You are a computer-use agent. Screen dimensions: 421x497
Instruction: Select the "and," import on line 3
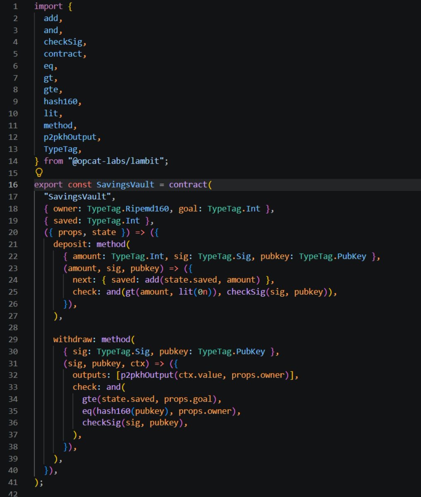pyautogui.click(x=53, y=30)
